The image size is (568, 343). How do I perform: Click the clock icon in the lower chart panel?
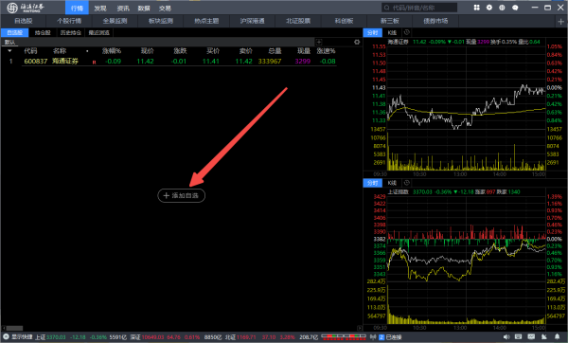(407, 183)
